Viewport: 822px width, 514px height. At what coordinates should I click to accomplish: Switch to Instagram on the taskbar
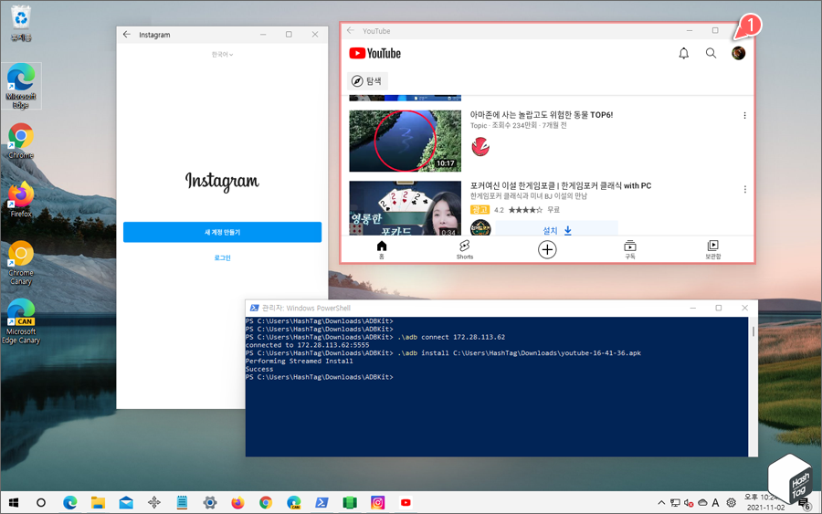pyautogui.click(x=377, y=503)
